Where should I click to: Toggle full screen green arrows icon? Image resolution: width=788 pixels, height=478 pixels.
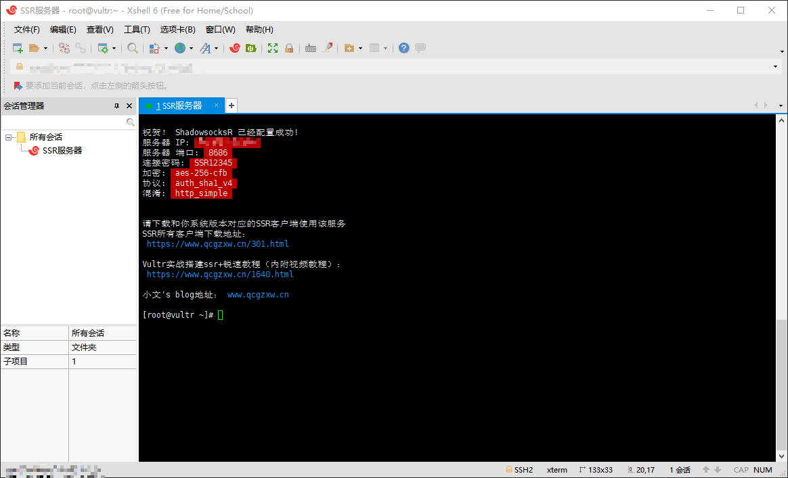(273, 48)
